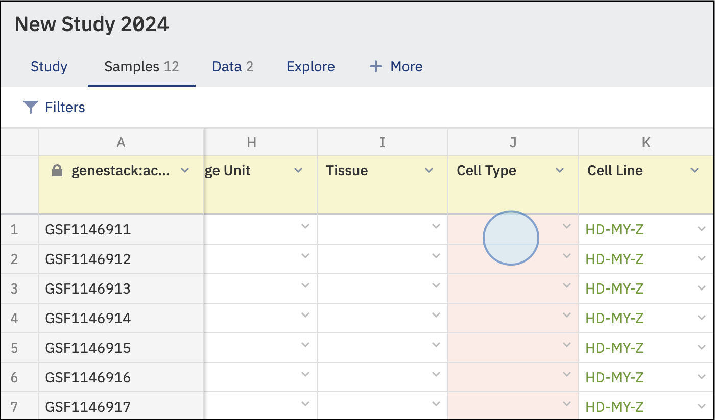Open the Data 2 tab
Viewport: 715px width, 420px height.
point(233,67)
